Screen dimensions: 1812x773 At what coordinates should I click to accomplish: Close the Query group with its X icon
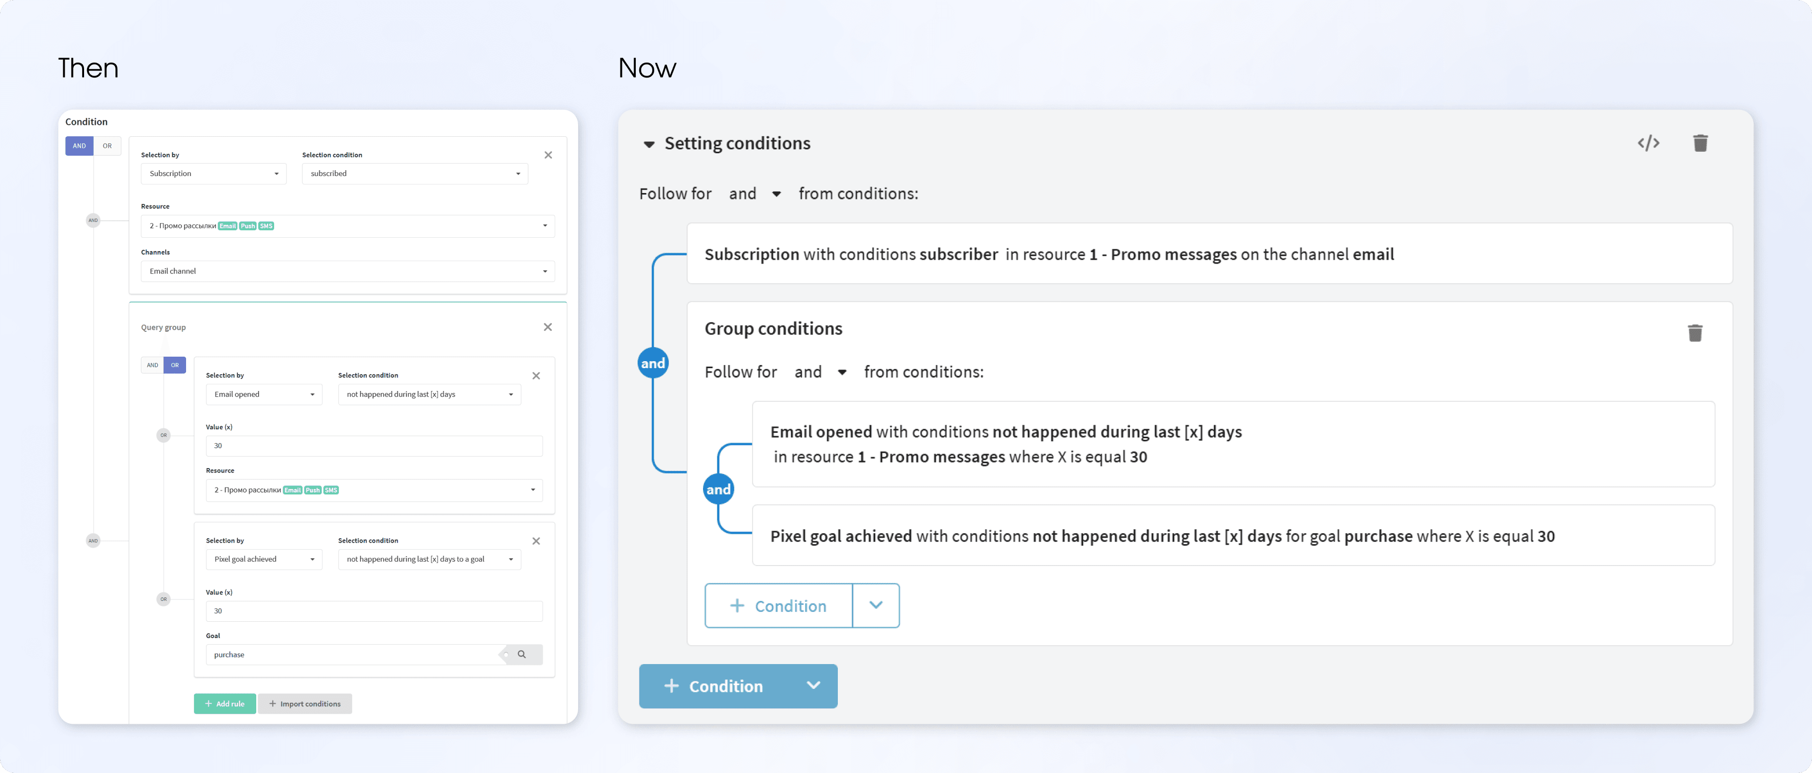547,327
